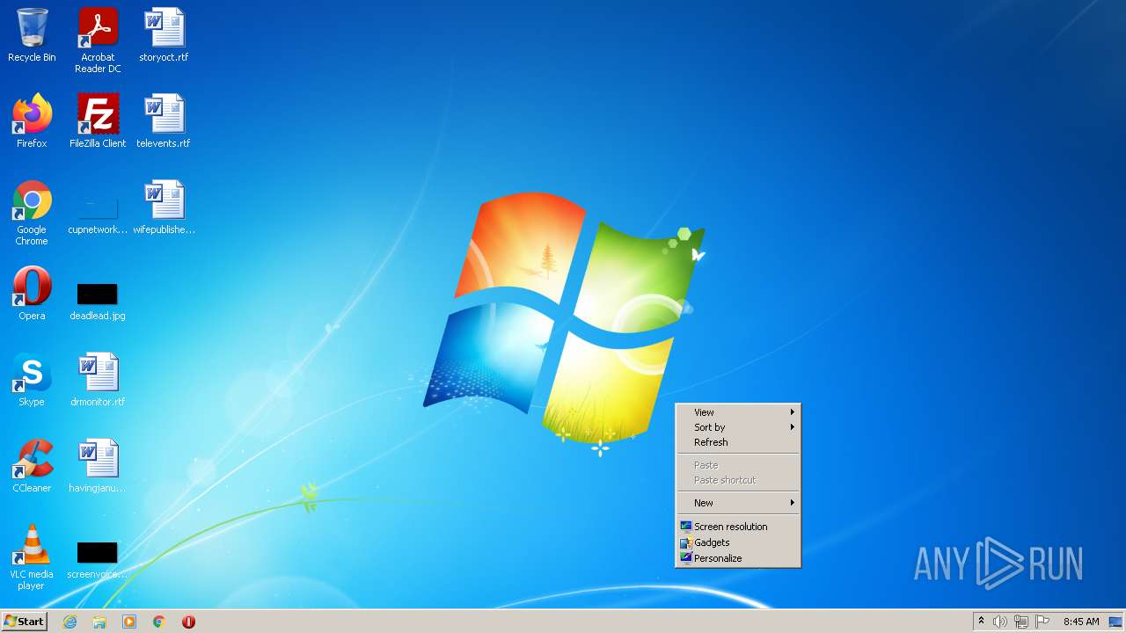
Task: Open Internet Explorer from the taskbar
Action: point(70,622)
